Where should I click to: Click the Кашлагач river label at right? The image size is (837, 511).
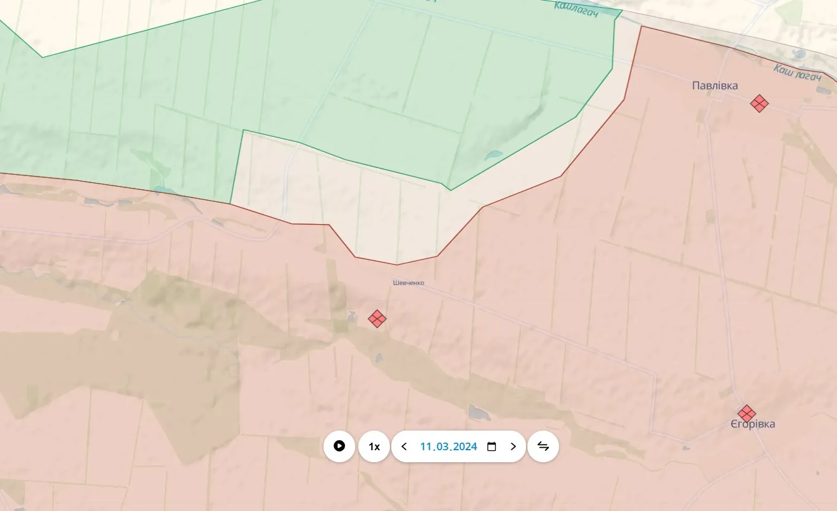tap(797, 73)
